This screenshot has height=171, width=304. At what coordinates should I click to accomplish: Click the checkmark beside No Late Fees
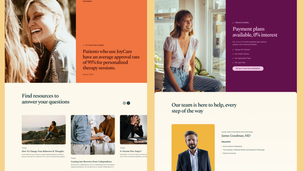233,63
